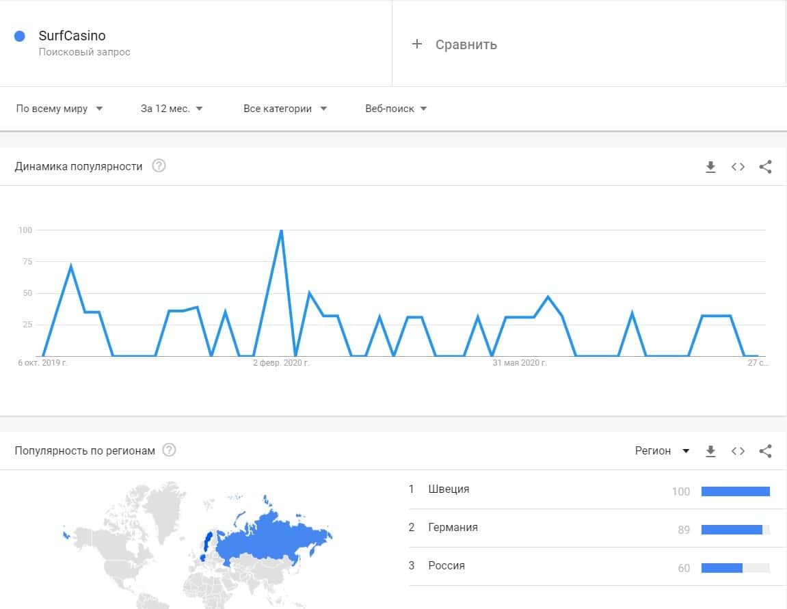The image size is (787, 609).
Task: Click embed code icon for popularity dynamics
Action: tap(738, 167)
